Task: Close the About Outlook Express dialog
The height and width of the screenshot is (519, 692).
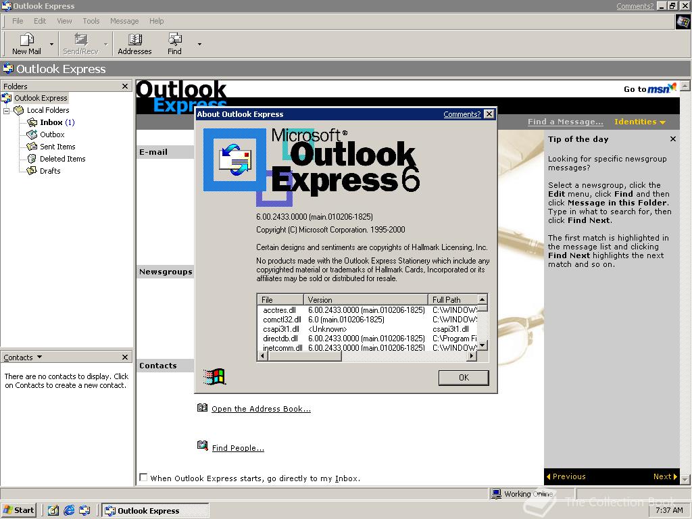Action: [489, 114]
